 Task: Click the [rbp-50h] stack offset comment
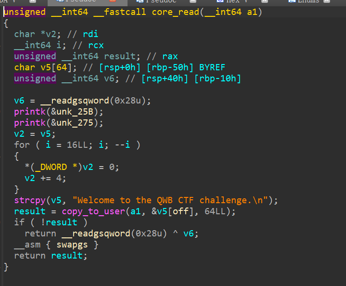pyautogui.click(x=170, y=67)
